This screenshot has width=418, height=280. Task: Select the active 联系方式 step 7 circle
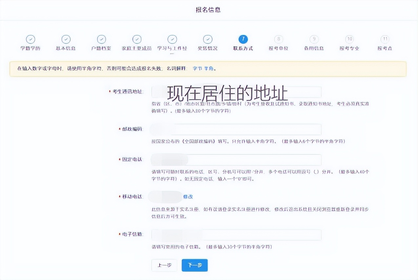243,39
